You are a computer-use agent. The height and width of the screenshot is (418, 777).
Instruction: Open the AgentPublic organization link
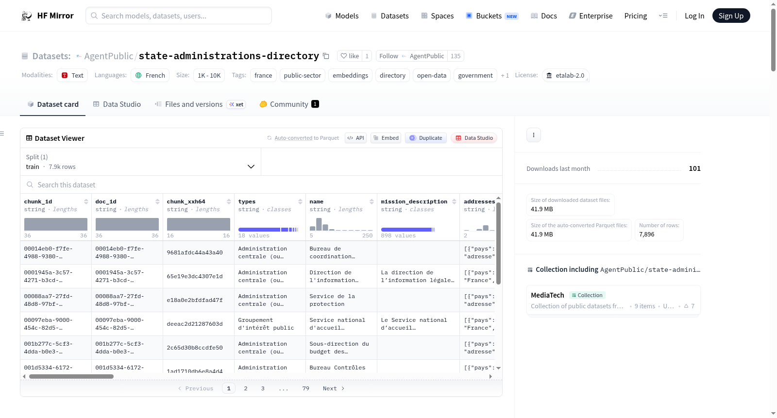(x=108, y=56)
